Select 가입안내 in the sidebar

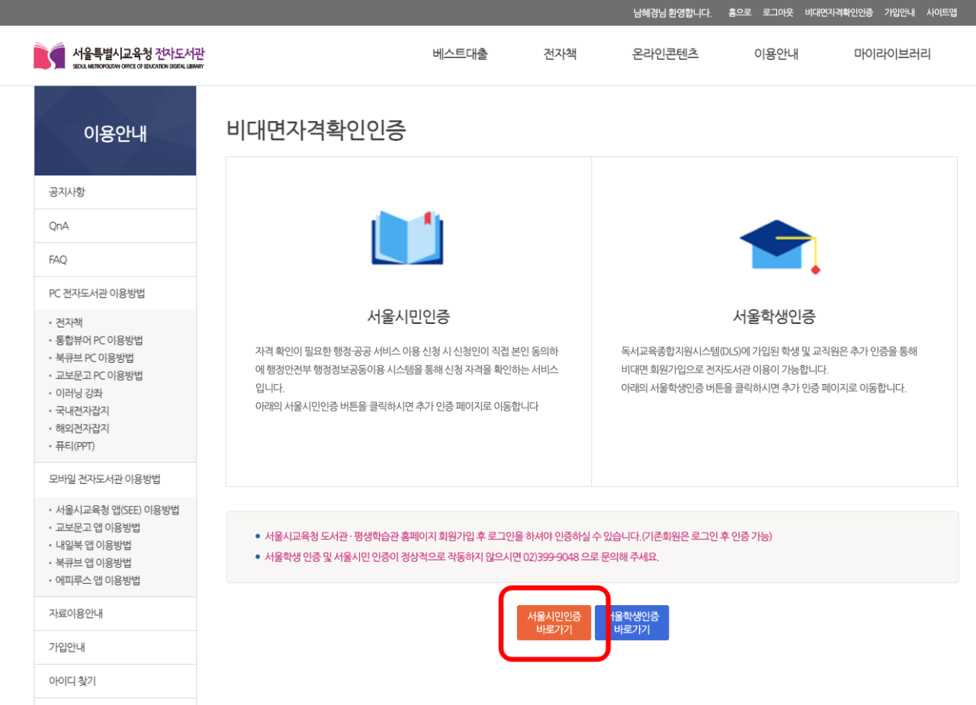point(115,648)
